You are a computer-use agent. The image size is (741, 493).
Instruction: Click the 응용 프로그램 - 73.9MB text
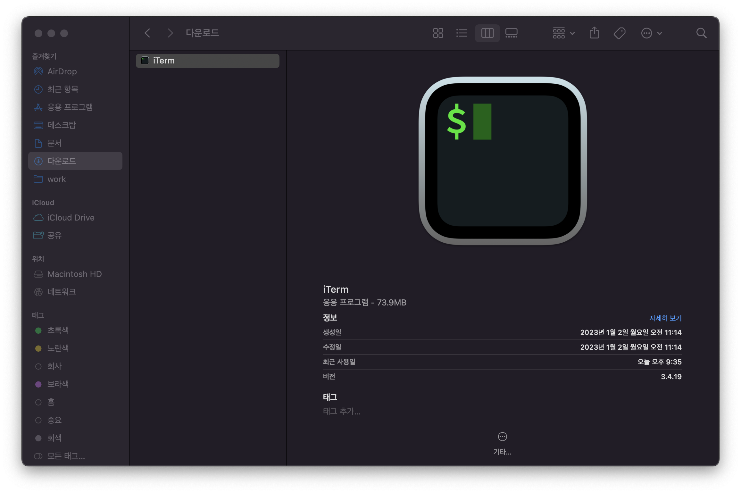364,303
